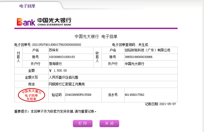
Task: Select payer account 1003086031000183
Action: click(62, 57)
